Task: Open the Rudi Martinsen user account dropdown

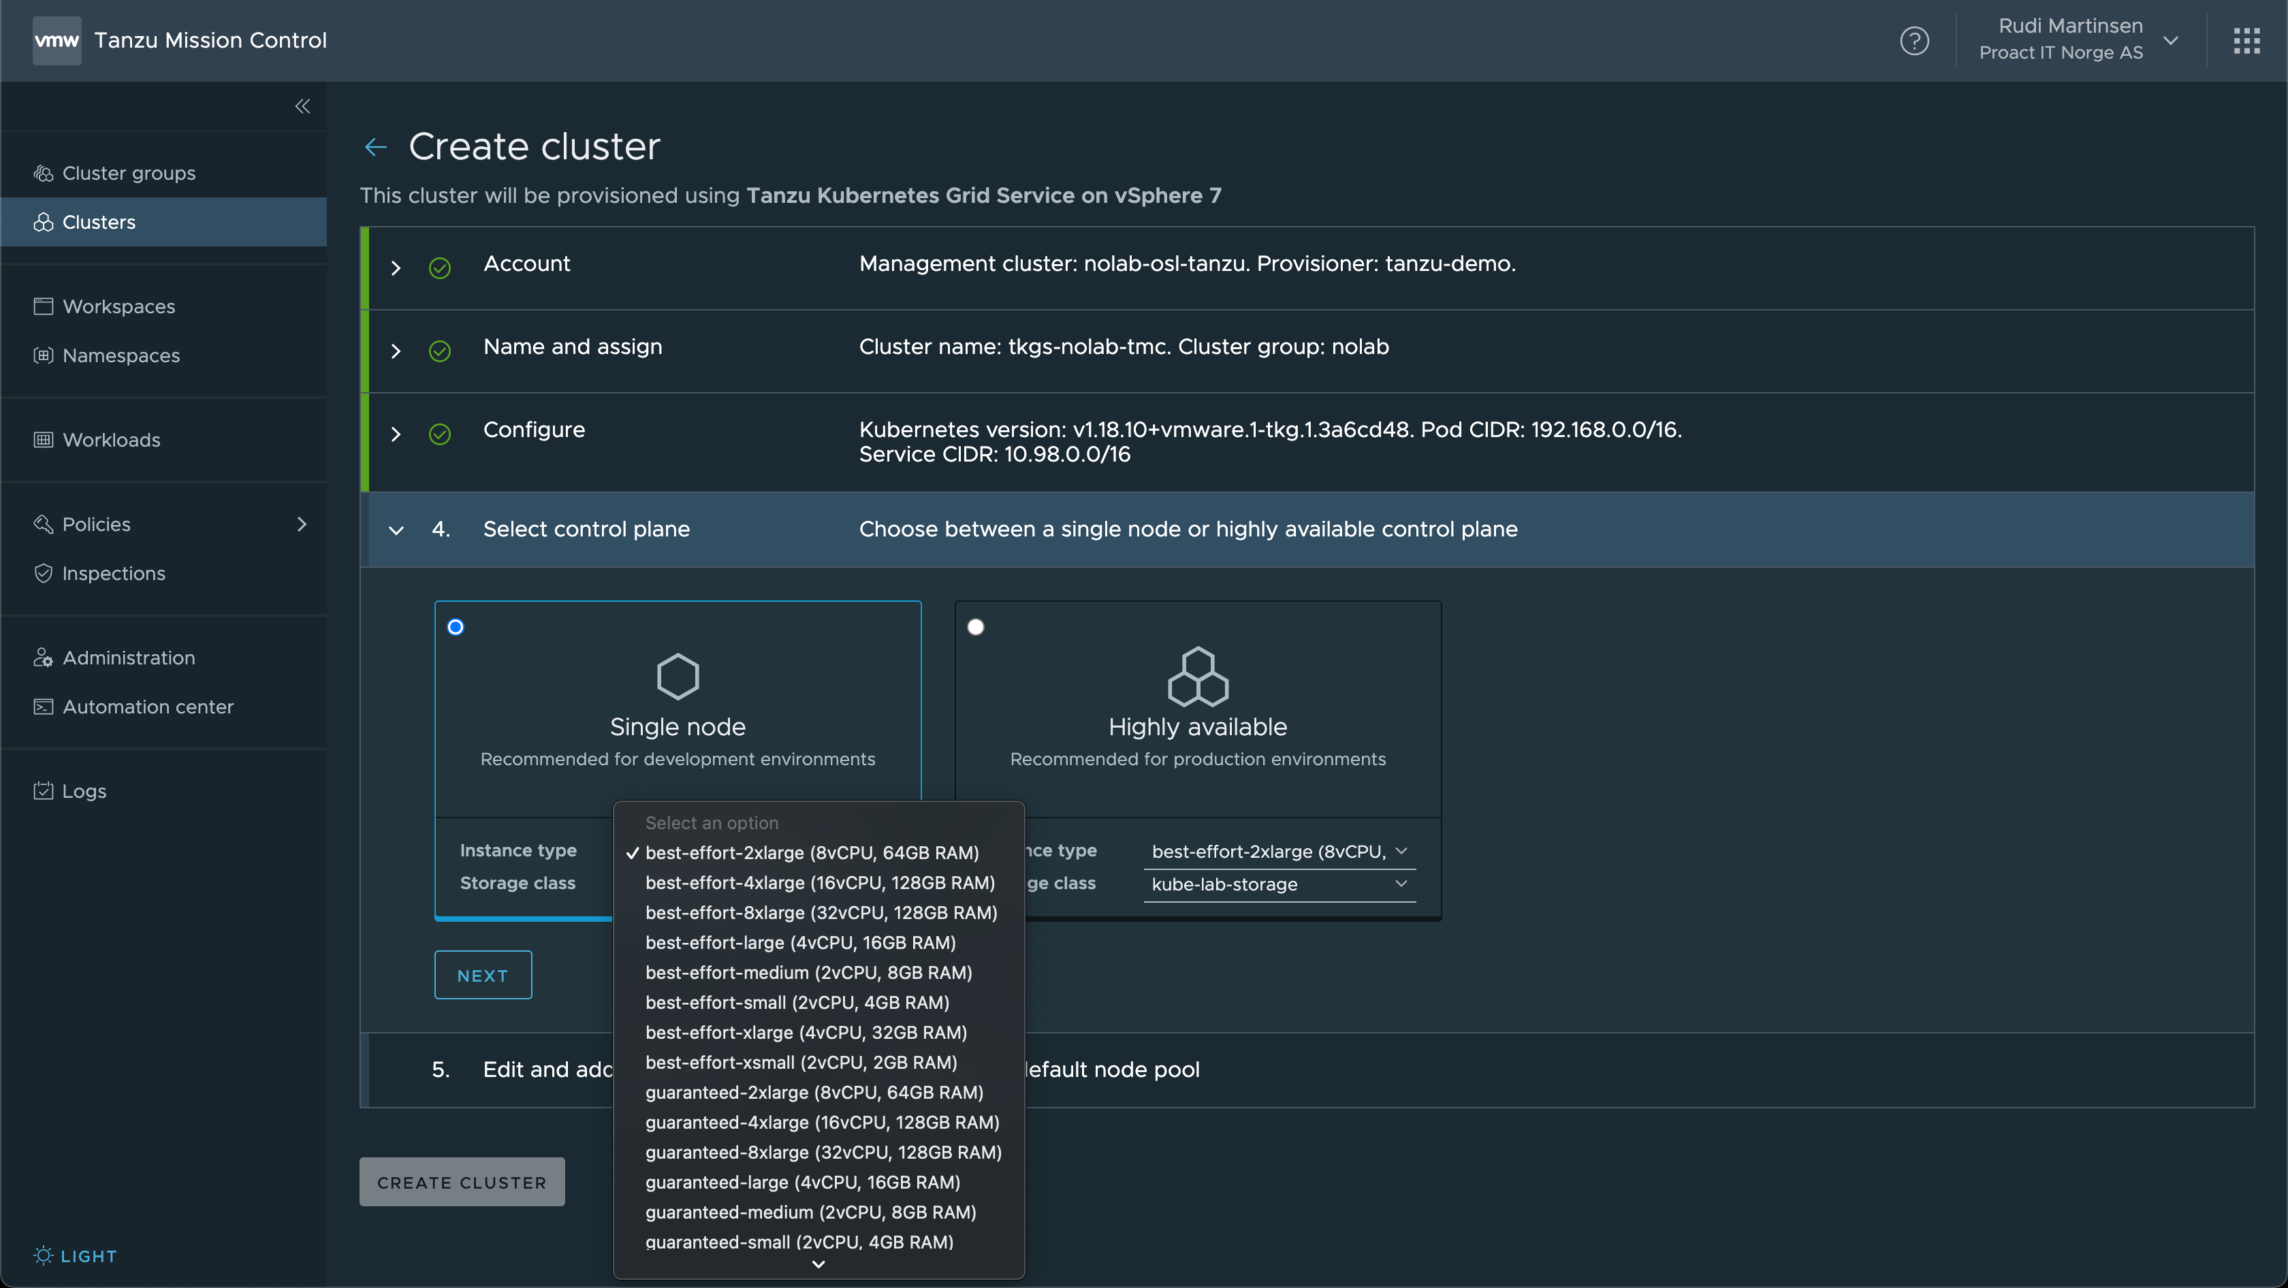Action: [x=2078, y=40]
